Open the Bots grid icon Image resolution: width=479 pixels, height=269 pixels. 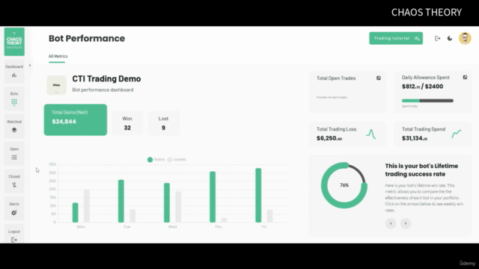(14, 102)
